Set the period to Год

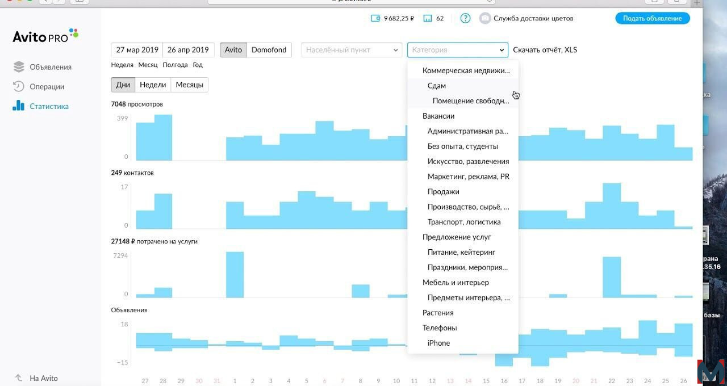pyautogui.click(x=198, y=65)
